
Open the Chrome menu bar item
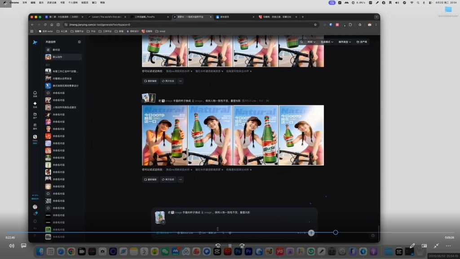(14, 3)
